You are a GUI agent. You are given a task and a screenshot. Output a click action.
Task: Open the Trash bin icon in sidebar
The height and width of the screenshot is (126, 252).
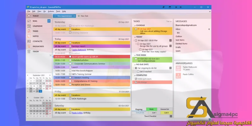pos(29,51)
